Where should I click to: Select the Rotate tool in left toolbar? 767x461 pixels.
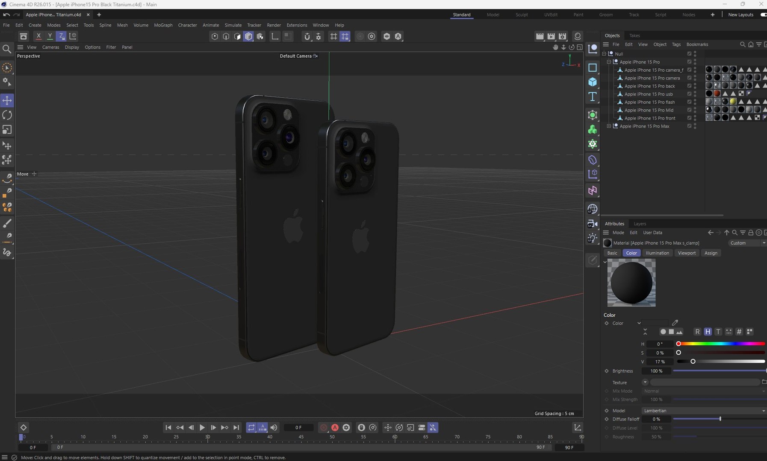pos(7,115)
